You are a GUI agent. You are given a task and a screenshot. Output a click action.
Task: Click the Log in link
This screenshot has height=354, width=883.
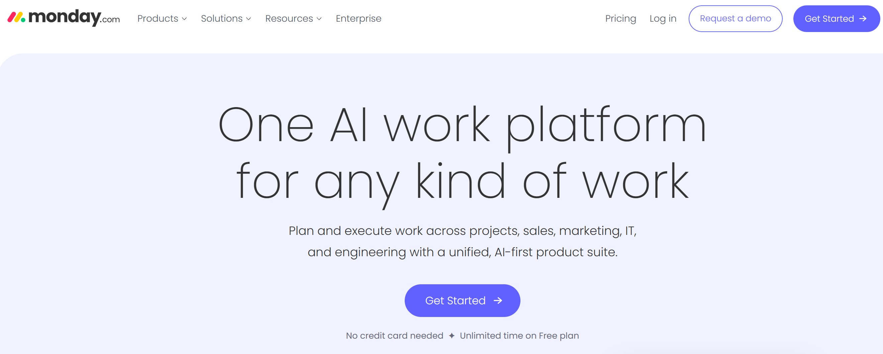pos(663,18)
